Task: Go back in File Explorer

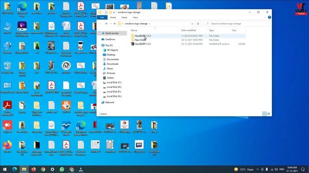Action: coord(100,24)
